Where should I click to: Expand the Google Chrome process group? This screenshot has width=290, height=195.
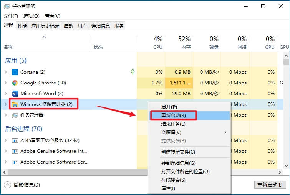click(5, 83)
